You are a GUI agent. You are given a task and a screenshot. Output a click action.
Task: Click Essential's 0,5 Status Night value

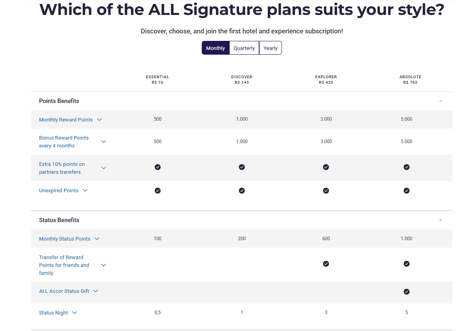(x=158, y=313)
